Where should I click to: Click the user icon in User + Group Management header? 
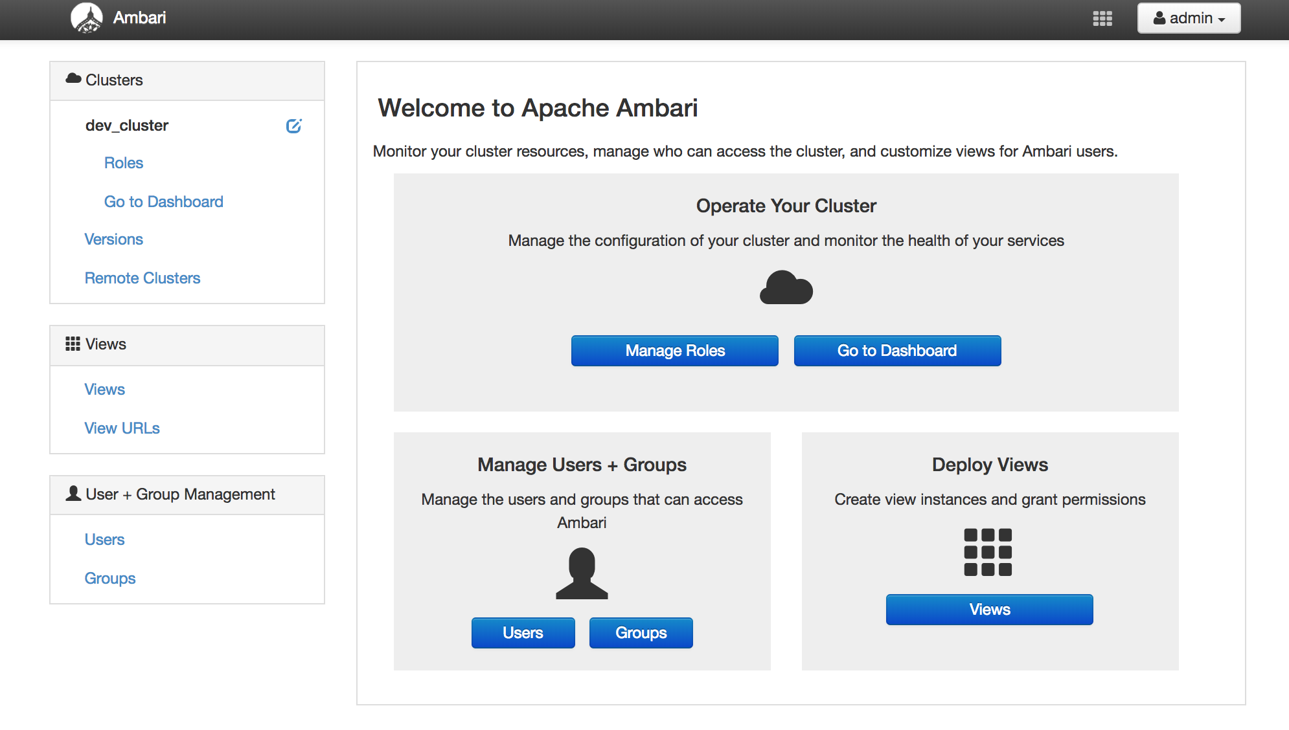click(73, 494)
